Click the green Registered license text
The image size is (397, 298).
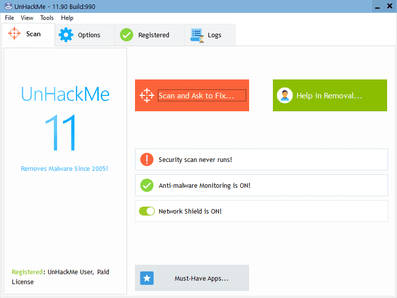(27, 272)
